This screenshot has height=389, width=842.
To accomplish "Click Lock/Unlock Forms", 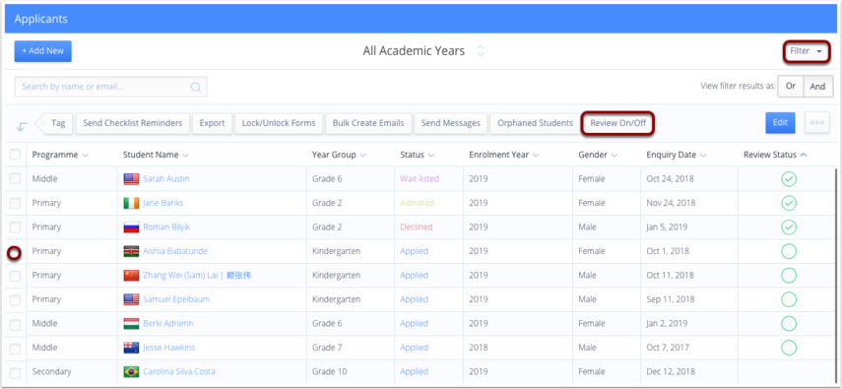I will pyautogui.click(x=279, y=123).
